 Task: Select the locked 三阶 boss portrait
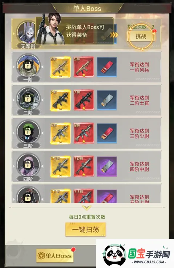pyautogui.click(x=28, y=132)
